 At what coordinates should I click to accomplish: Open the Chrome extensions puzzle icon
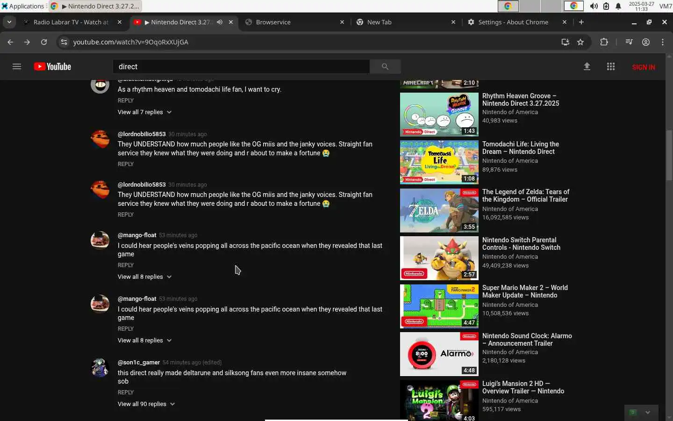tap(604, 42)
